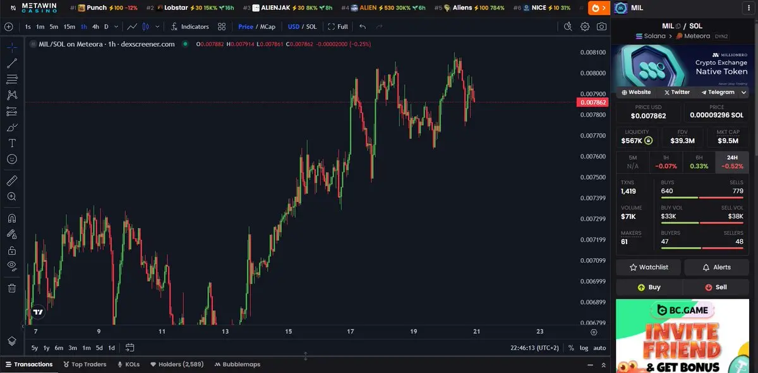Switch quote currency to SOL
This screenshot has width=758, height=373.
(311, 27)
